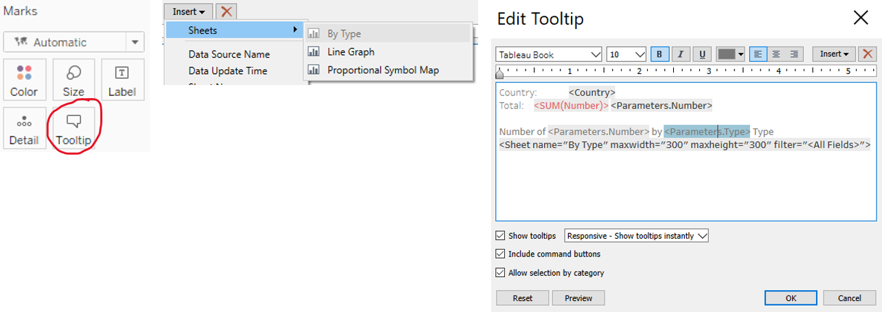Click the <SUM(Number)> field in tooltip
This screenshot has height=312, width=882.
(571, 106)
